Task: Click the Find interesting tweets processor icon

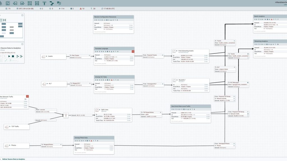Action: tap(174, 51)
